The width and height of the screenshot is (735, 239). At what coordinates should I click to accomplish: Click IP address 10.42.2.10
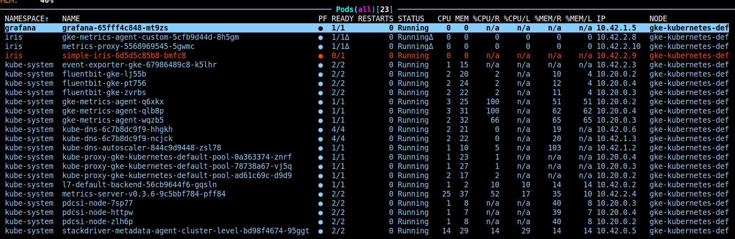pyautogui.click(x=618, y=47)
